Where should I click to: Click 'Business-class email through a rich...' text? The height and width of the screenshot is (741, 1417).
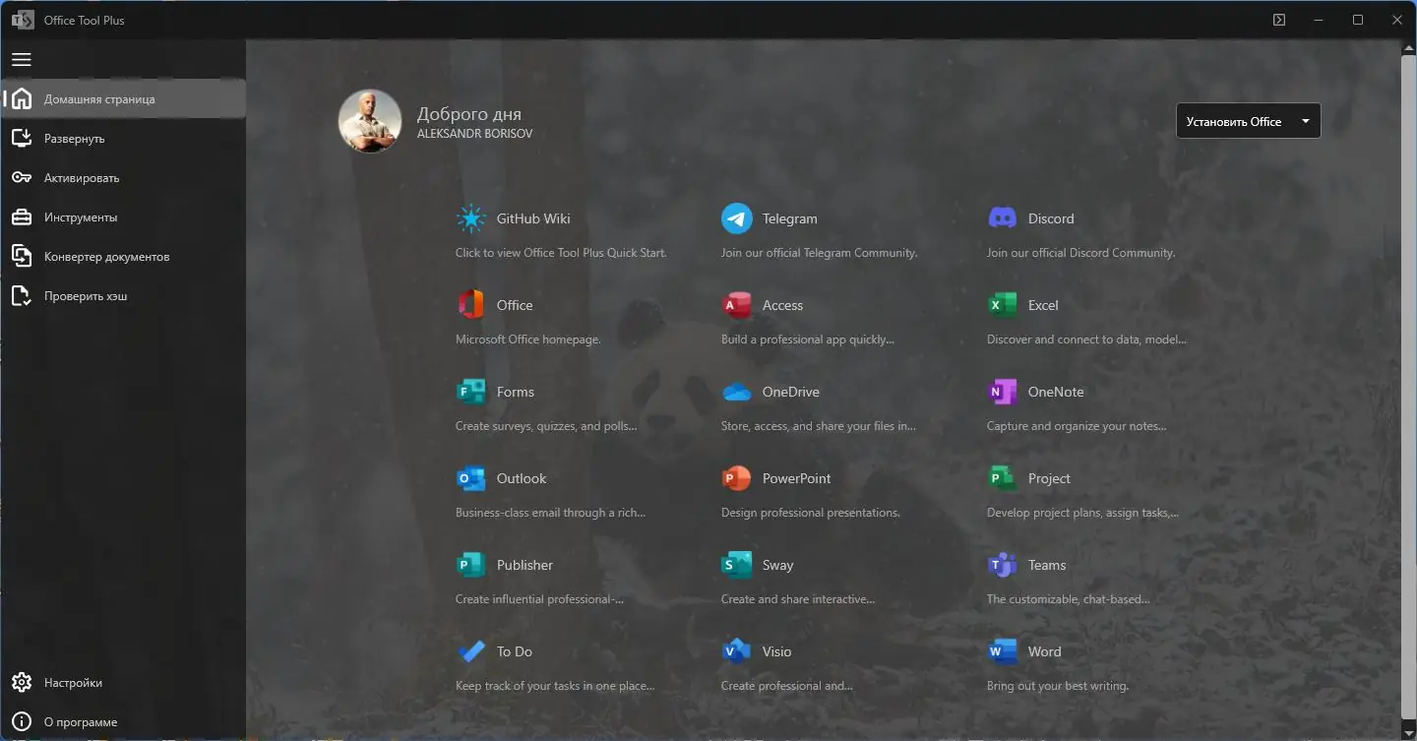tap(551, 513)
